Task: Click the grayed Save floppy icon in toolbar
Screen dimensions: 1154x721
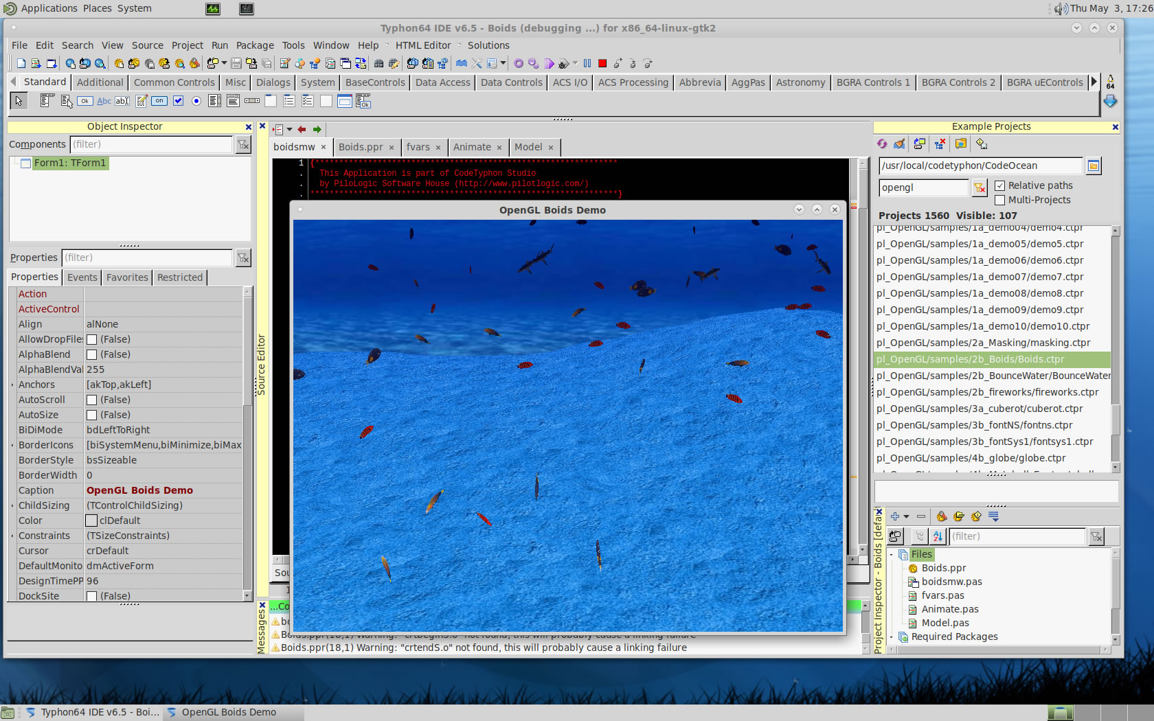Action: pos(236,63)
